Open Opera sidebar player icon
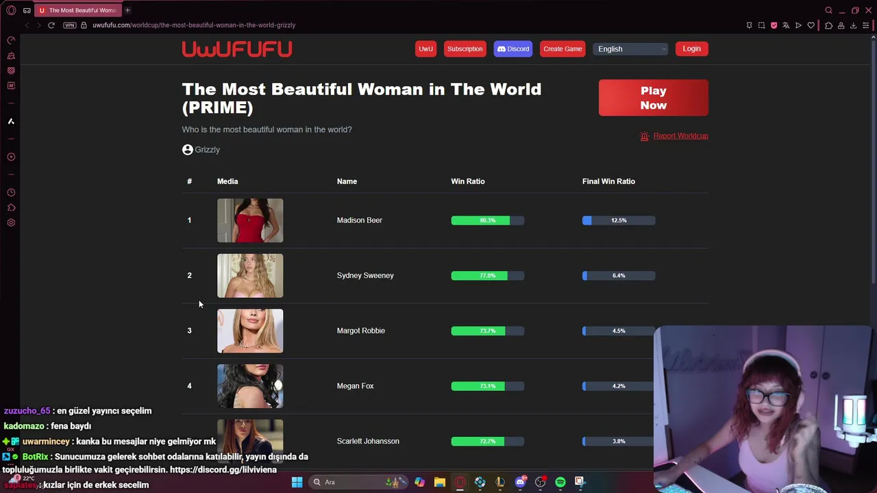 tap(11, 157)
